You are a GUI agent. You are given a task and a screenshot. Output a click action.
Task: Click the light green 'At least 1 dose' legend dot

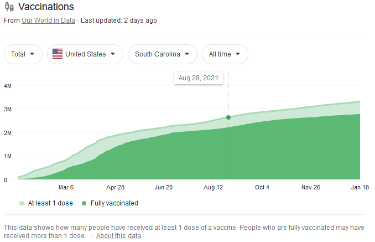click(x=22, y=203)
